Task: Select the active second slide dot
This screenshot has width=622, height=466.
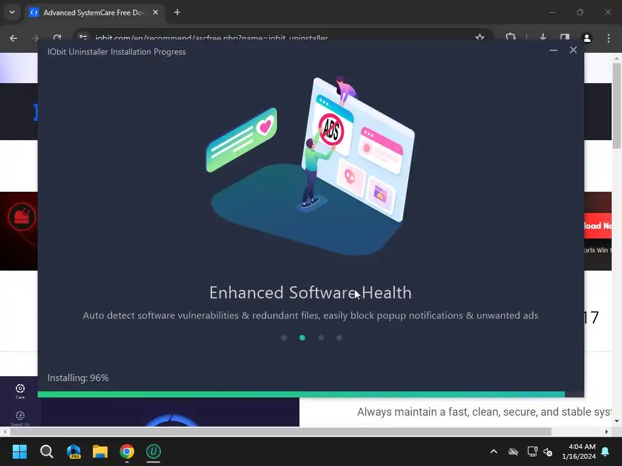Action: point(302,337)
